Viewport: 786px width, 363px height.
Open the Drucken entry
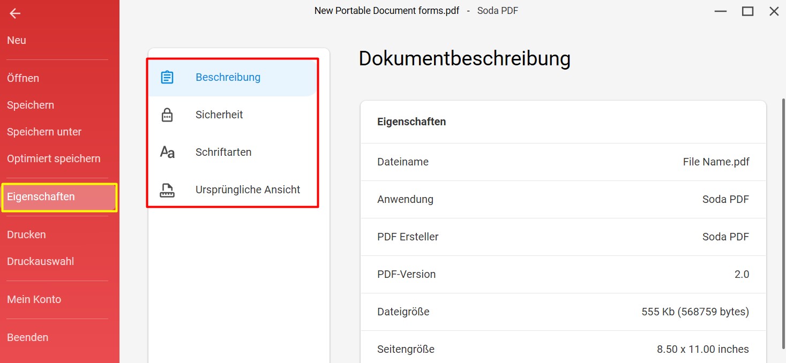click(x=26, y=235)
